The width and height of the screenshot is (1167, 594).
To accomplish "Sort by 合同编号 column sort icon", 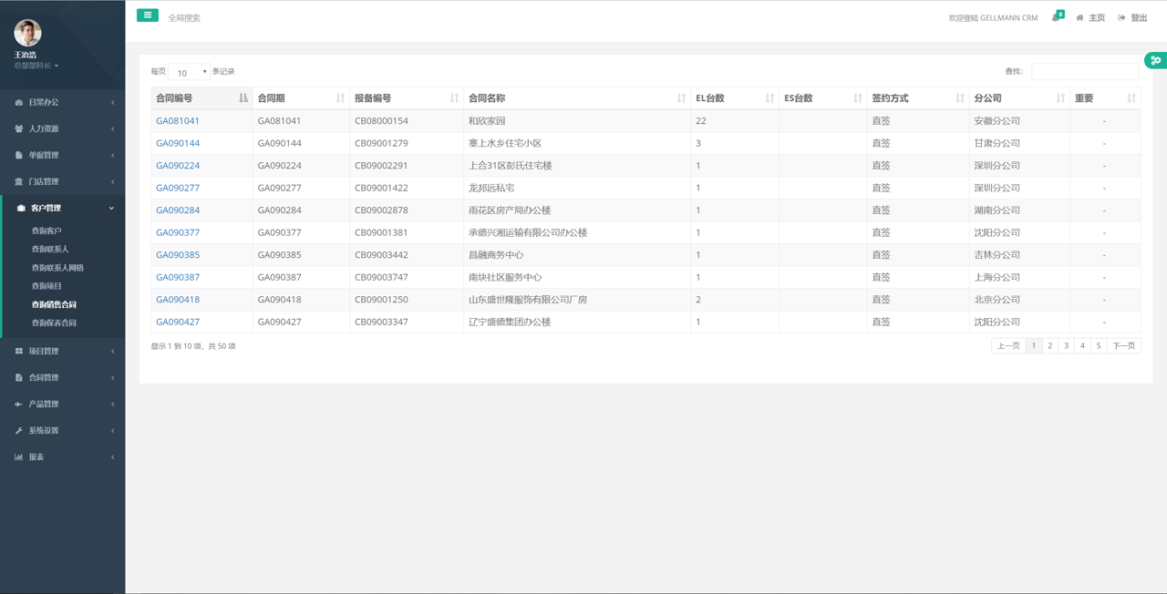I will [243, 98].
